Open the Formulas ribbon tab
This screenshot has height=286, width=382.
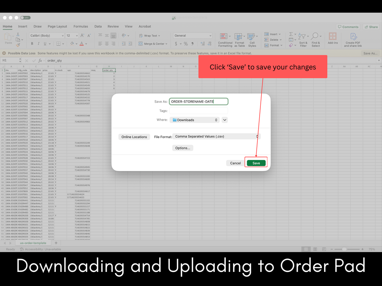coord(81,26)
